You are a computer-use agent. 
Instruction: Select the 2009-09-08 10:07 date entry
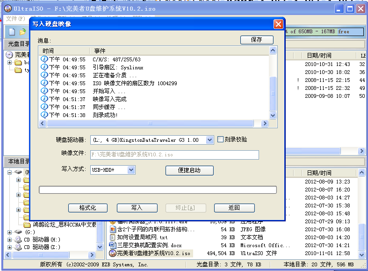327,96
